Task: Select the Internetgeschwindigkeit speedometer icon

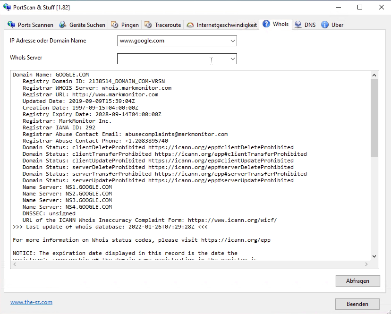Action: click(x=191, y=24)
